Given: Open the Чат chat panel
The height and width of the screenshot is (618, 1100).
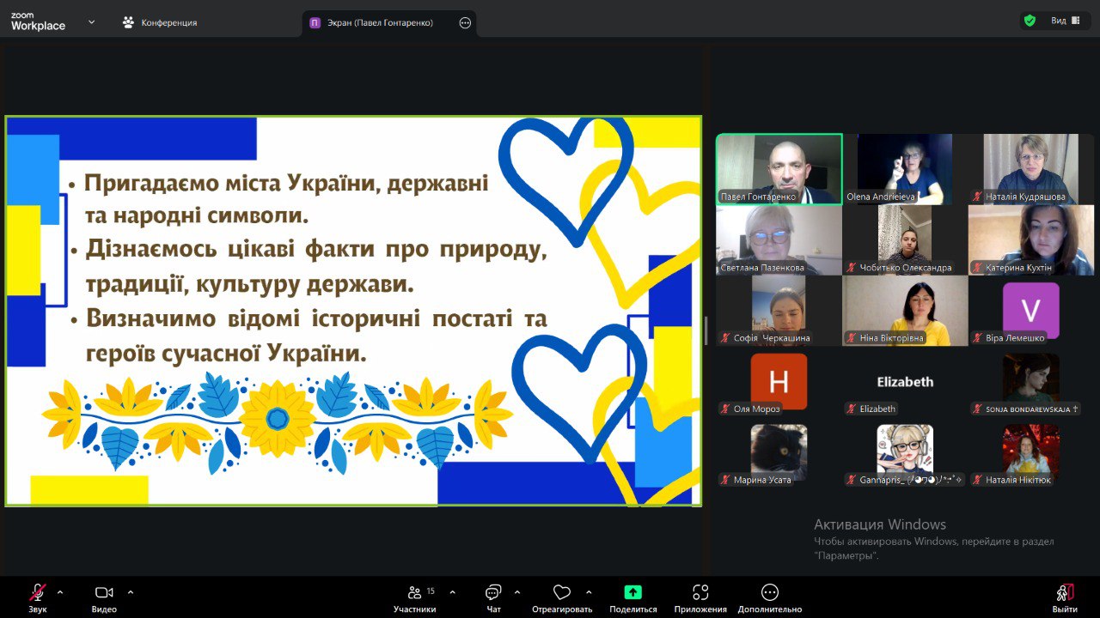Looking at the screenshot, I should click(493, 593).
